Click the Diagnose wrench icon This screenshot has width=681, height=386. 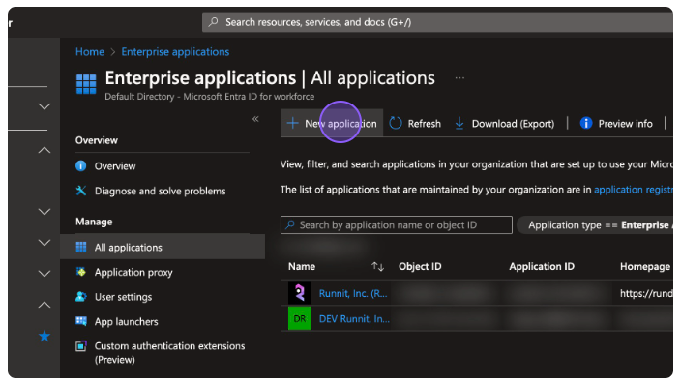click(81, 191)
